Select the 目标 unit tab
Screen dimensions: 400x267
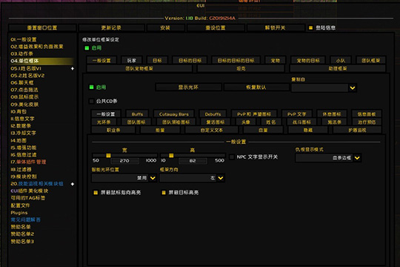[x=157, y=61]
